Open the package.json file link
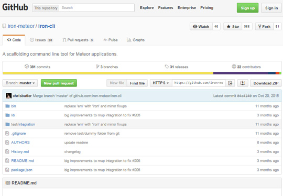Viewport: 283px width, 196px height. (21, 170)
